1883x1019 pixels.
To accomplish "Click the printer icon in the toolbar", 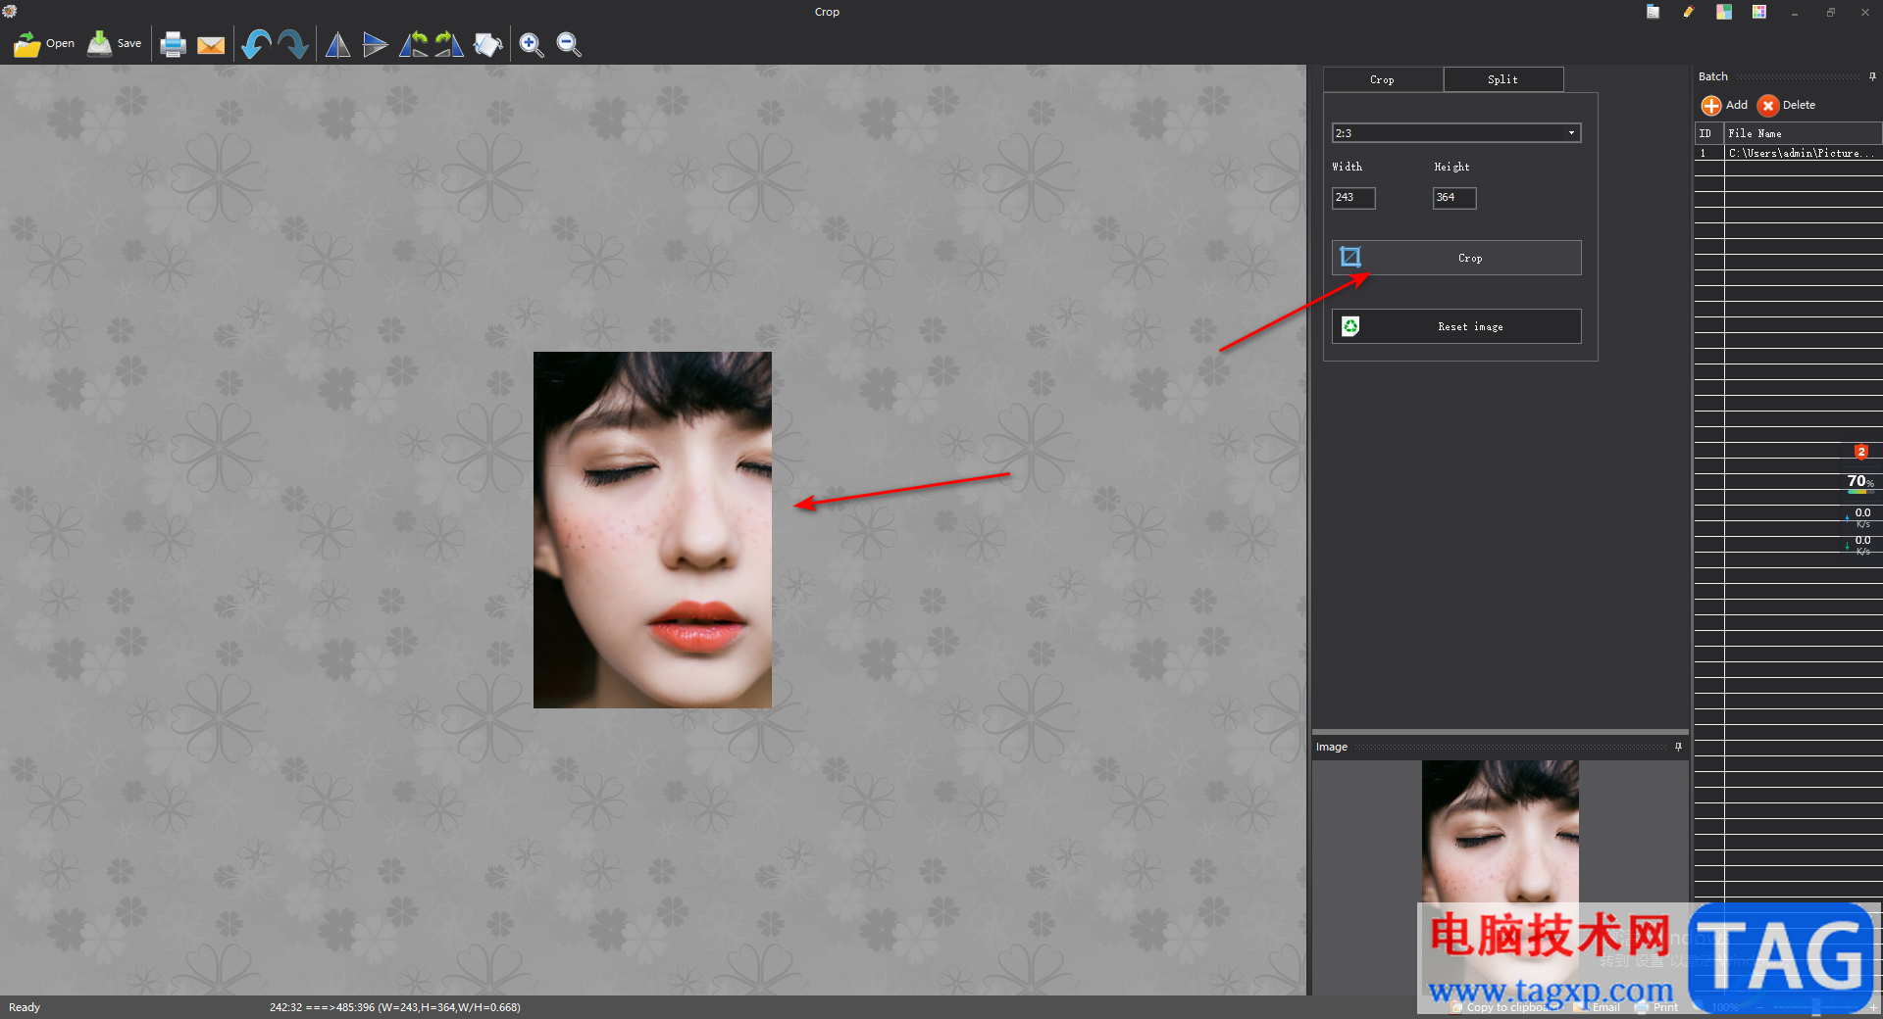I will tap(174, 44).
